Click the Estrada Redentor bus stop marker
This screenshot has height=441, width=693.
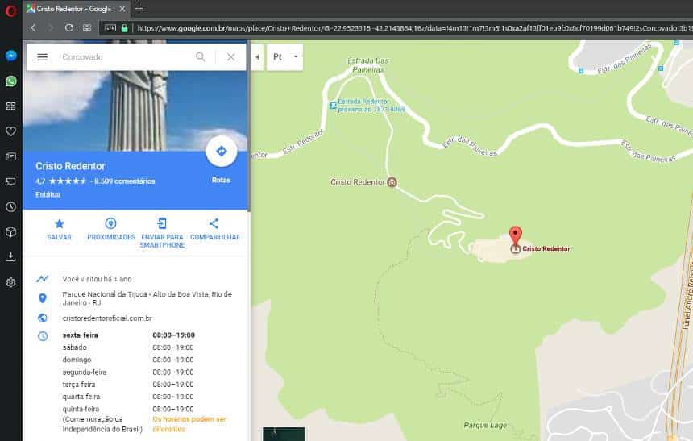(x=334, y=106)
